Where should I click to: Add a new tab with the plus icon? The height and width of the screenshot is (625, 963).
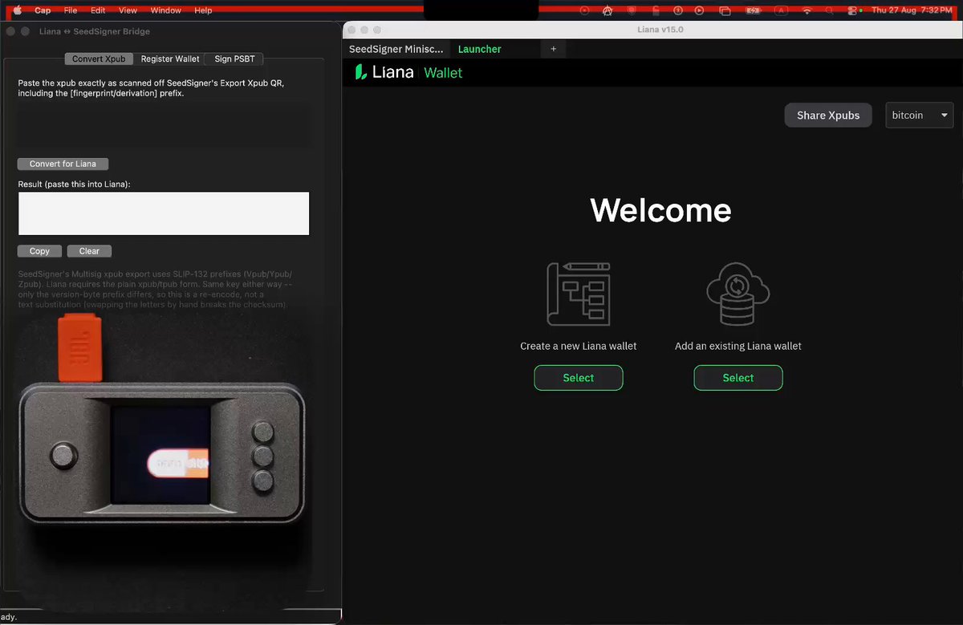click(553, 49)
